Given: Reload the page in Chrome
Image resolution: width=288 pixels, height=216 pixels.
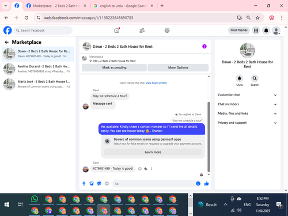Looking at the screenshot, I should tap(26, 18).
